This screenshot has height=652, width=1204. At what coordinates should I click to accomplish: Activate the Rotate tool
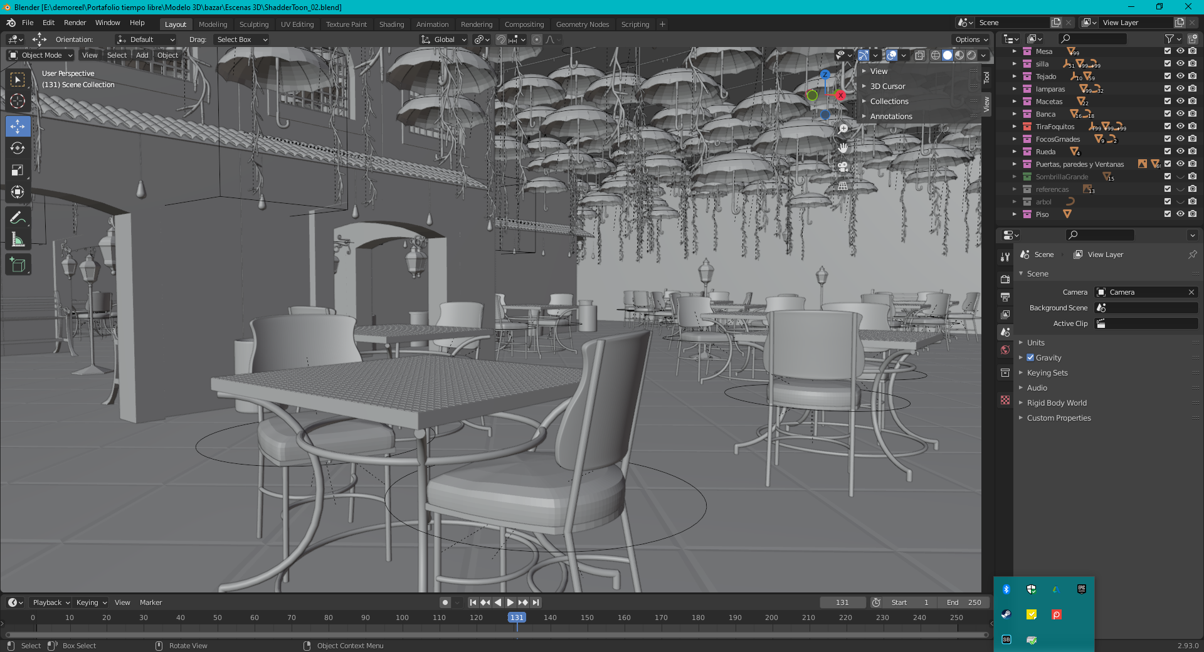18,149
